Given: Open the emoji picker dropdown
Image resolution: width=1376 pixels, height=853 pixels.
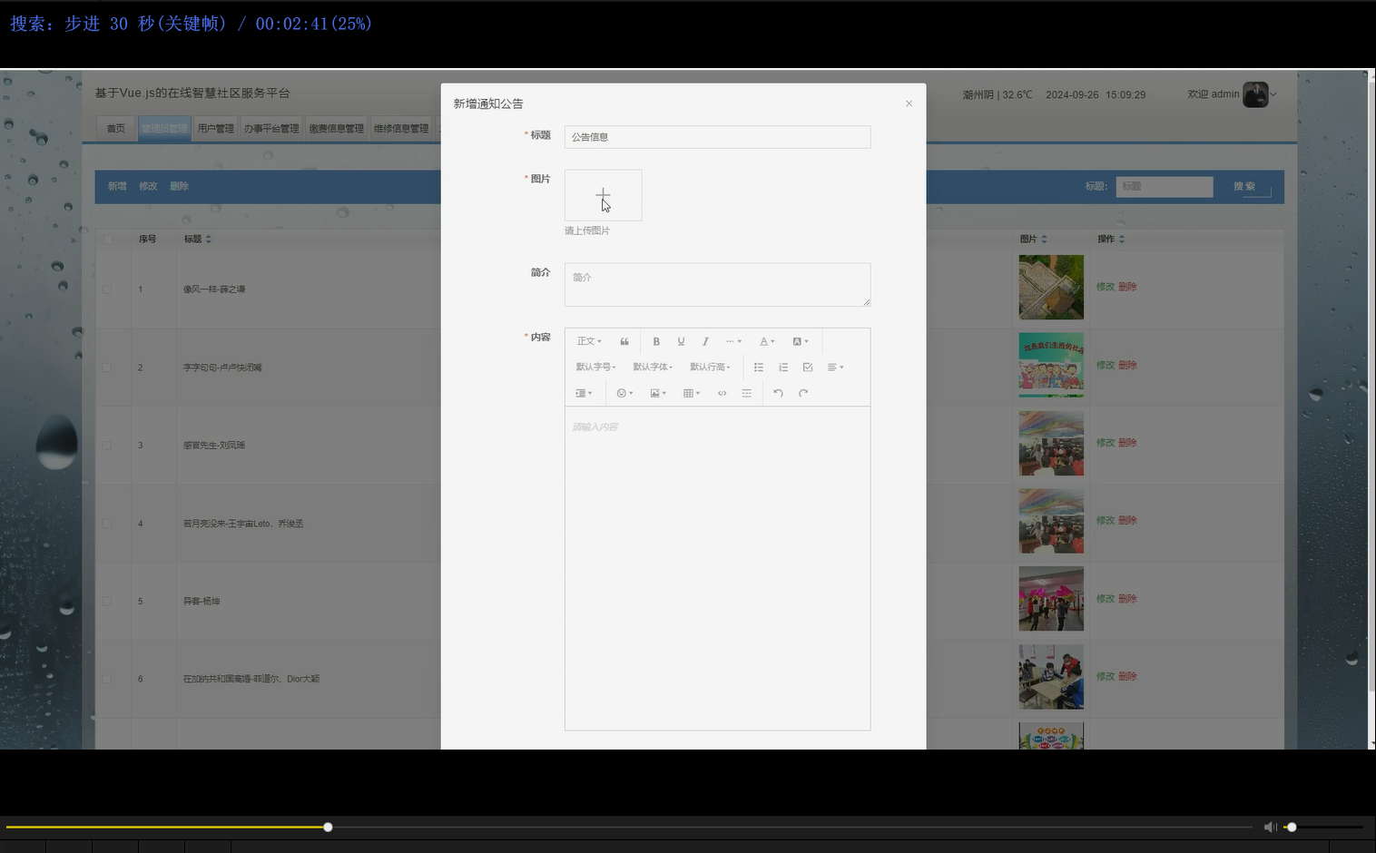Looking at the screenshot, I should click(x=624, y=393).
